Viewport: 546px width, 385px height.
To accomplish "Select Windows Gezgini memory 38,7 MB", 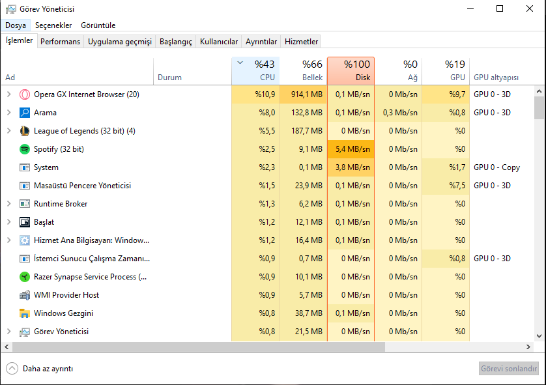I will [303, 313].
